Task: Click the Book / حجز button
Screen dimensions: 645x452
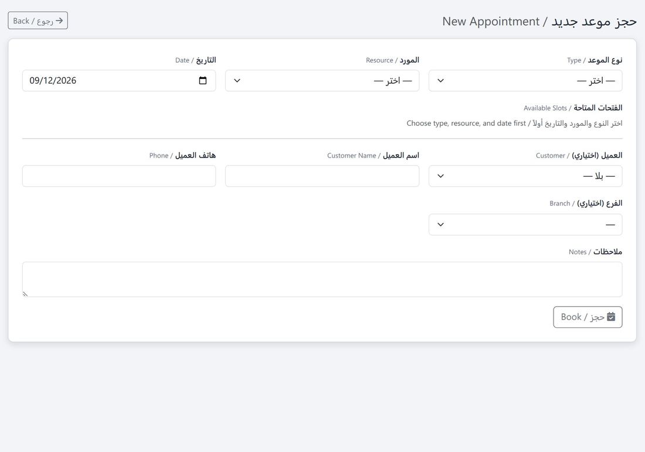Action: 588,317
